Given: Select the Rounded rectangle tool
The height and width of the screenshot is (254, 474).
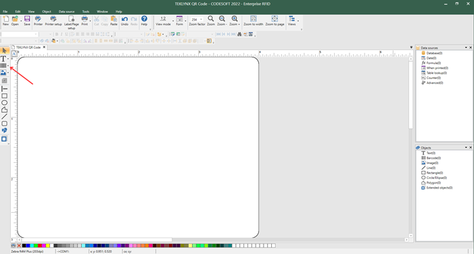Looking at the screenshot, I should coord(4,124).
